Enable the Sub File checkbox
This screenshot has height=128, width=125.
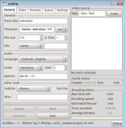pyautogui.click(x=54, y=89)
